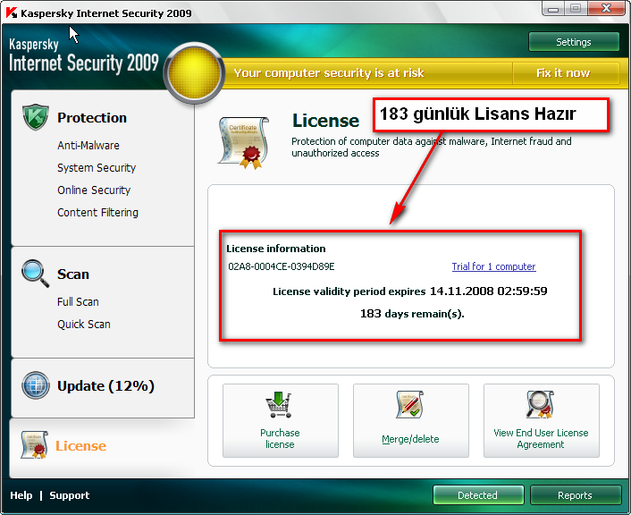Open the Settings button
This screenshot has height=515, width=631.
[574, 42]
